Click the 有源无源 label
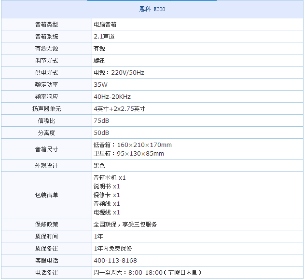Image resolution: width=304 pixels, height=279 pixels. pyautogui.click(x=46, y=48)
